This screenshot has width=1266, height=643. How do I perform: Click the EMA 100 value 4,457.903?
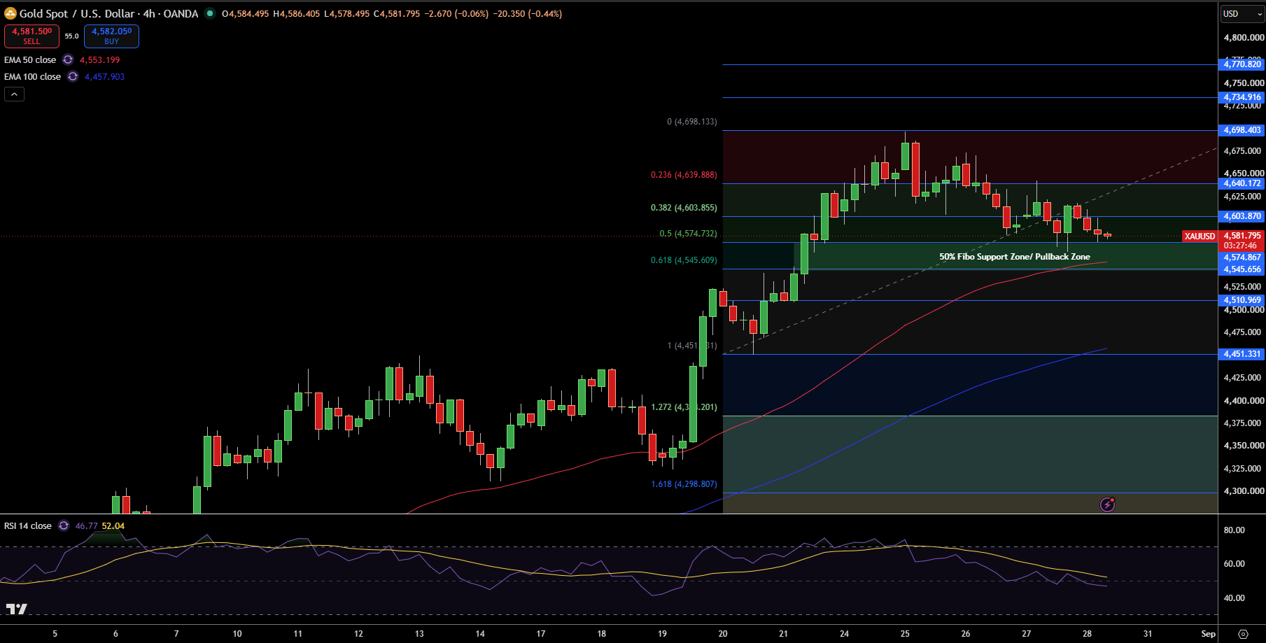point(104,77)
